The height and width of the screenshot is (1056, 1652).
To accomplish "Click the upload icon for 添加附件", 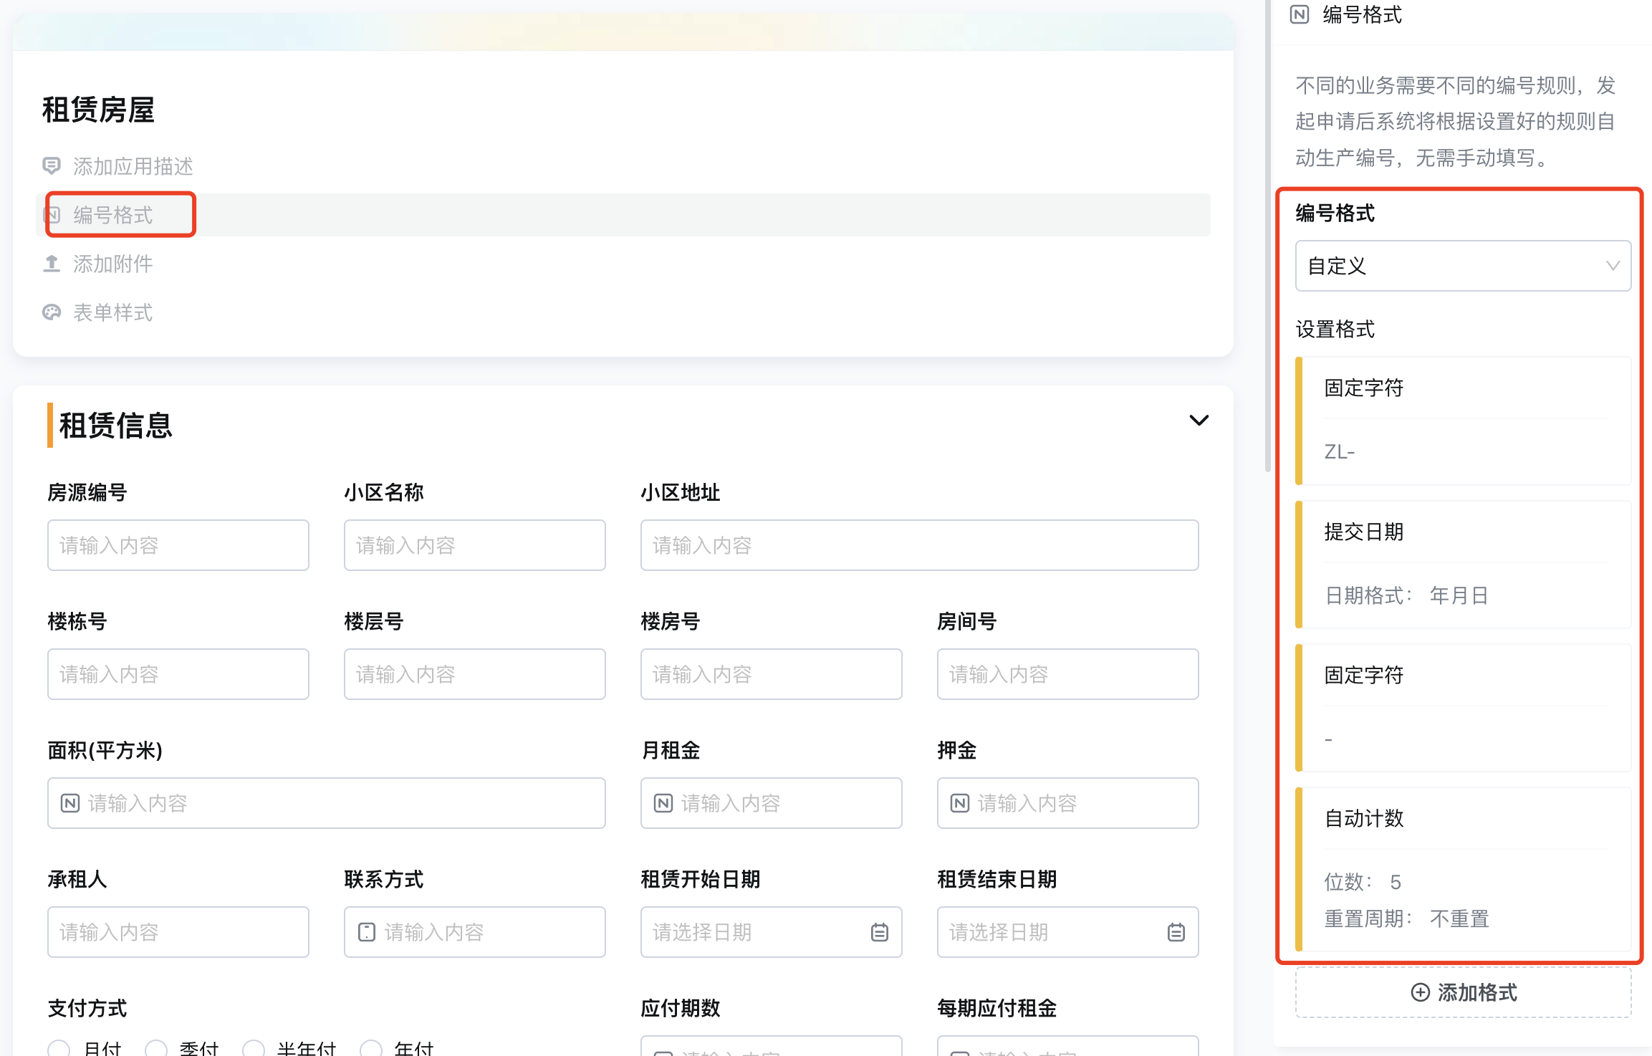I will (52, 264).
